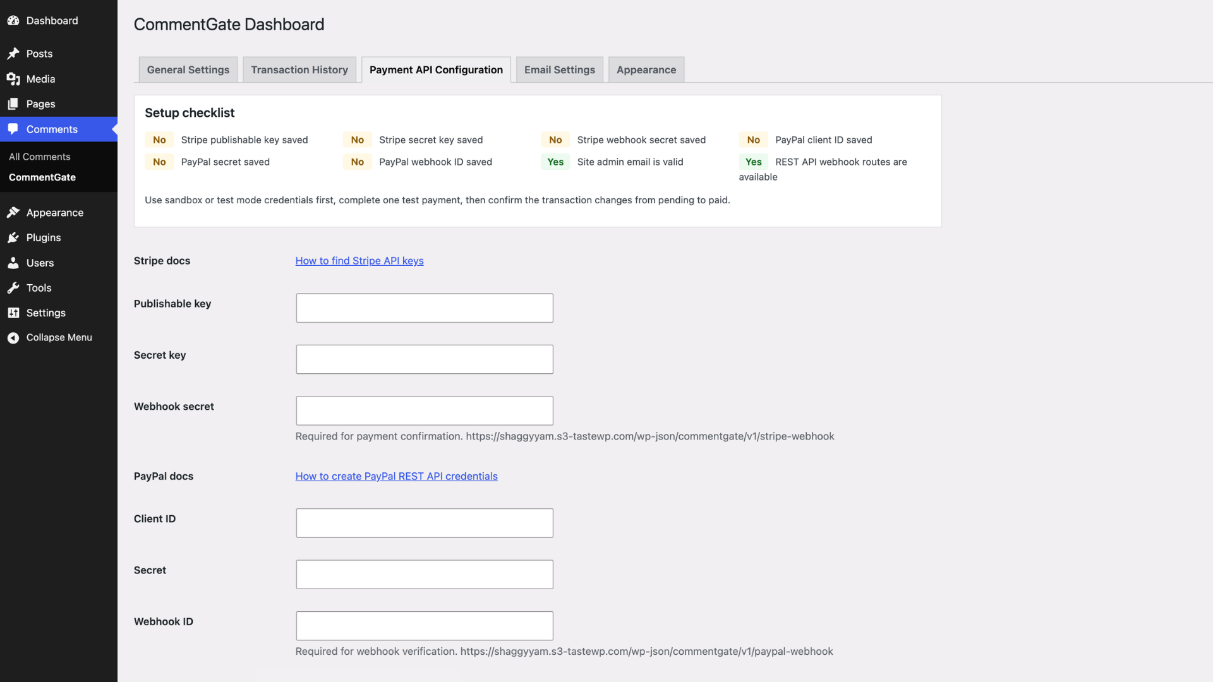Switch to the Transaction History tab
Image resolution: width=1213 pixels, height=682 pixels.
(x=299, y=69)
